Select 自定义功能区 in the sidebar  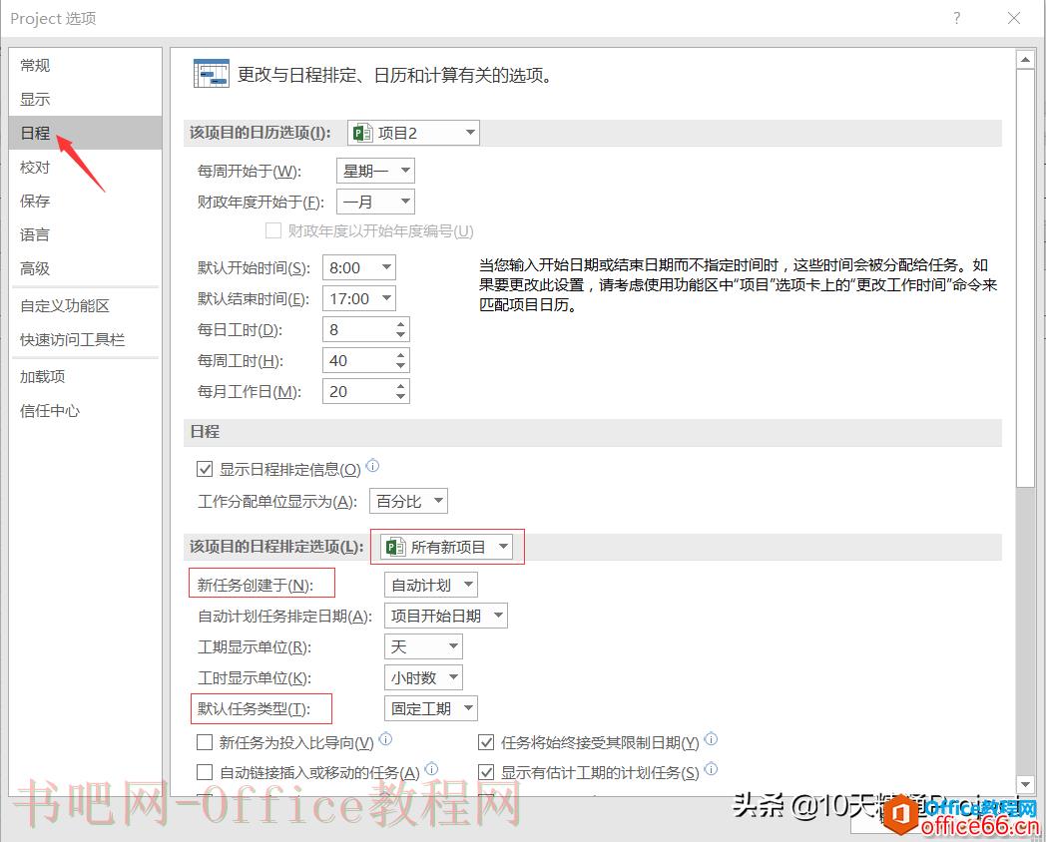click(x=86, y=306)
